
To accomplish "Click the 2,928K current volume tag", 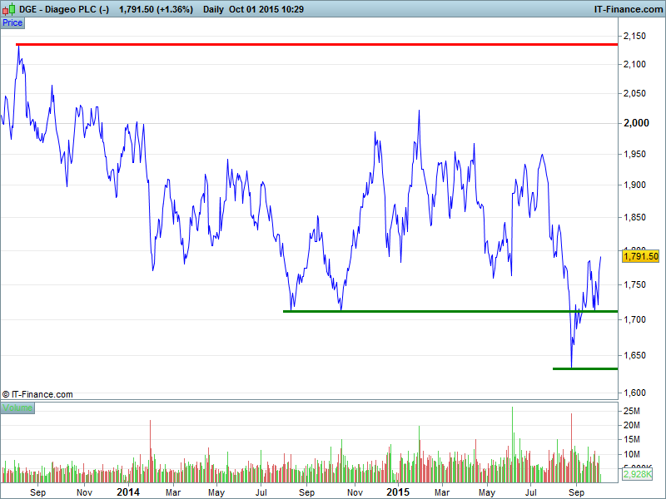I will pyautogui.click(x=637, y=473).
